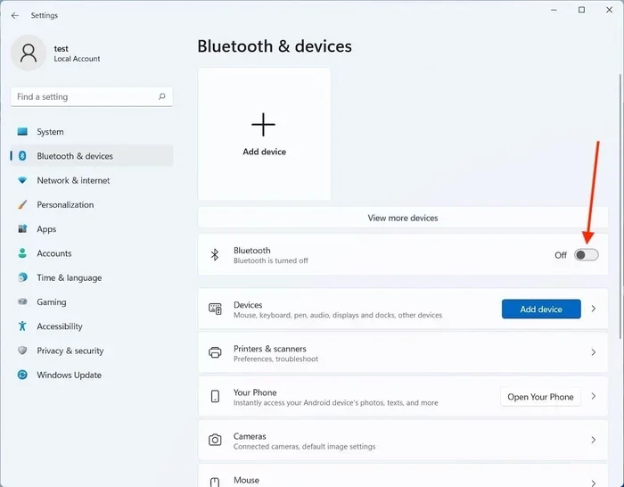
Task: Click the Bluetooth sidebar icon
Action: (22, 156)
